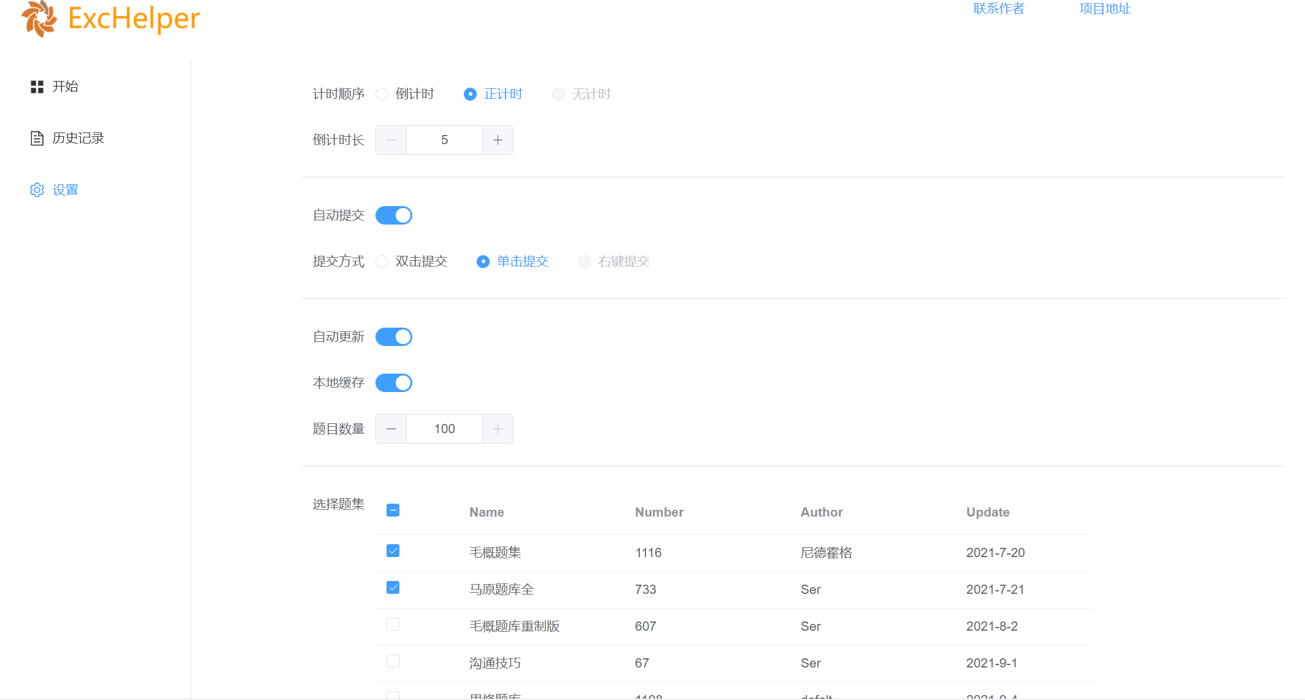The width and height of the screenshot is (1305, 700).
Task: Decrease the 倒计时长 value with minus
Action: click(x=391, y=140)
